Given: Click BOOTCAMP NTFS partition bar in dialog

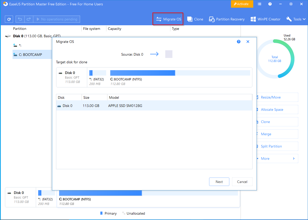Looking at the screenshot, I should pyautogui.click(x=180, y=73).
